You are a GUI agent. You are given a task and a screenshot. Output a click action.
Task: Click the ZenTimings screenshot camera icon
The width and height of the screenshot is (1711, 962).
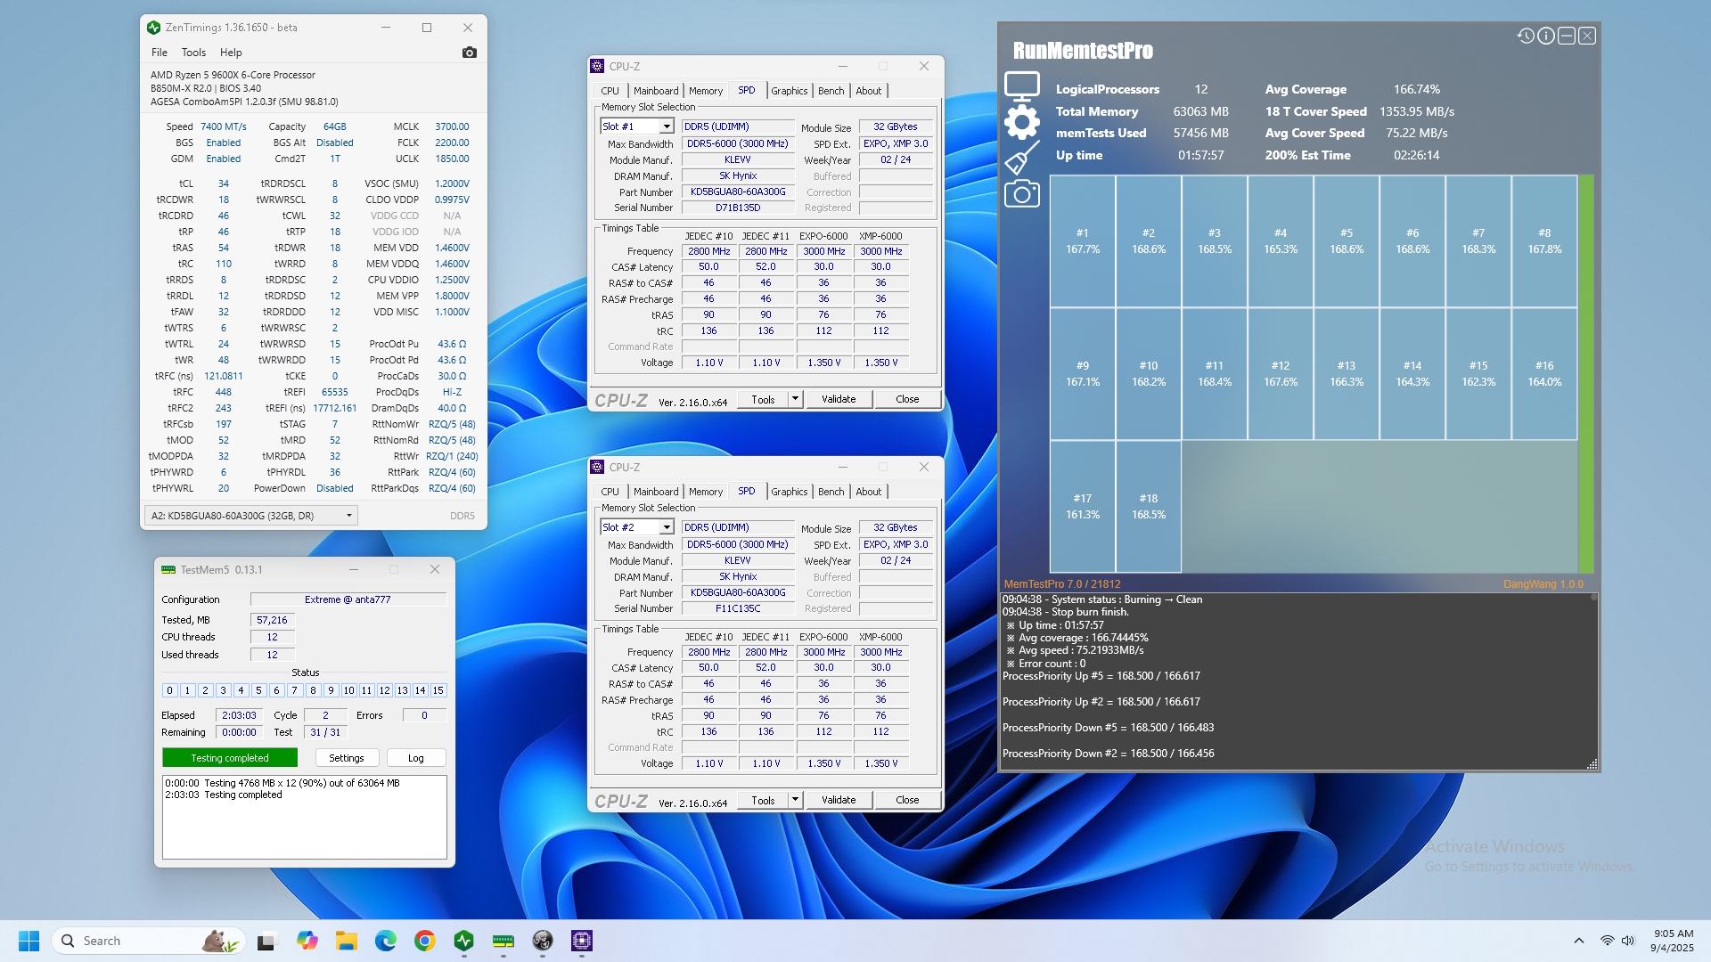click(469, 53)
